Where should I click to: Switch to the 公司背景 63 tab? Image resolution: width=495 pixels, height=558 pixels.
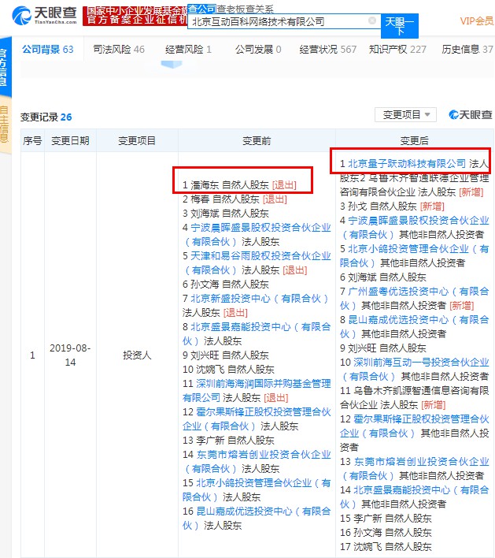[48, 50]
